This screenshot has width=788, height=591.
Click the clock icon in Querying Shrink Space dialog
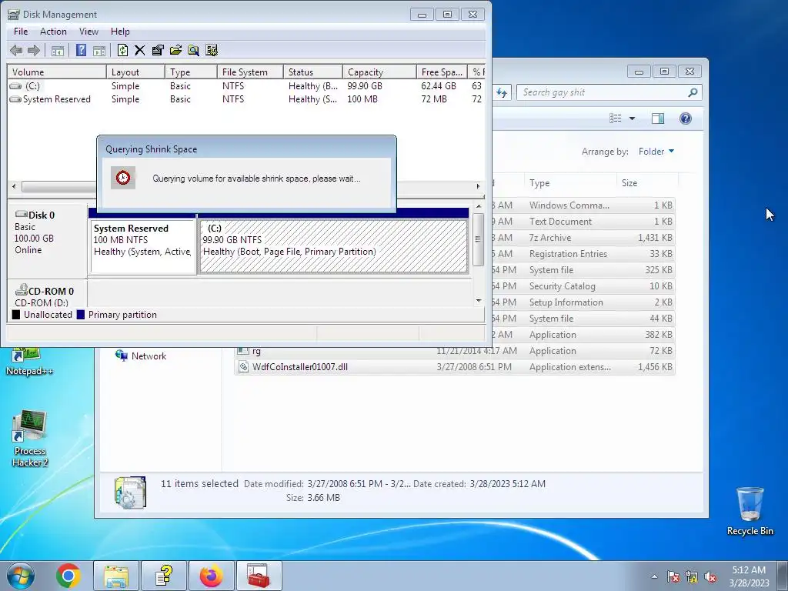click(123, 178)
